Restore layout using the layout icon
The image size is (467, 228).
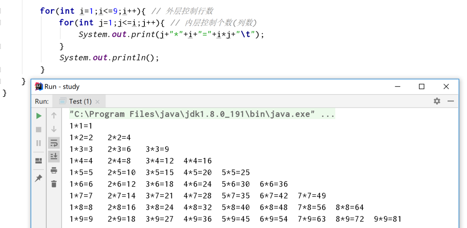[39, 161]
